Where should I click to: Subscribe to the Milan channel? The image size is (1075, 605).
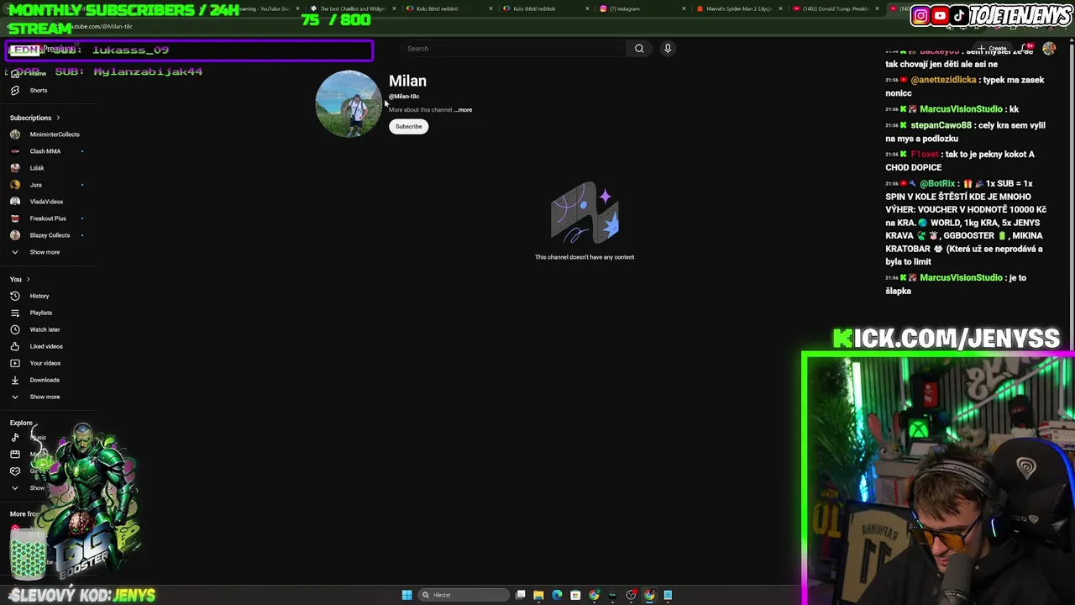point(408,126)
